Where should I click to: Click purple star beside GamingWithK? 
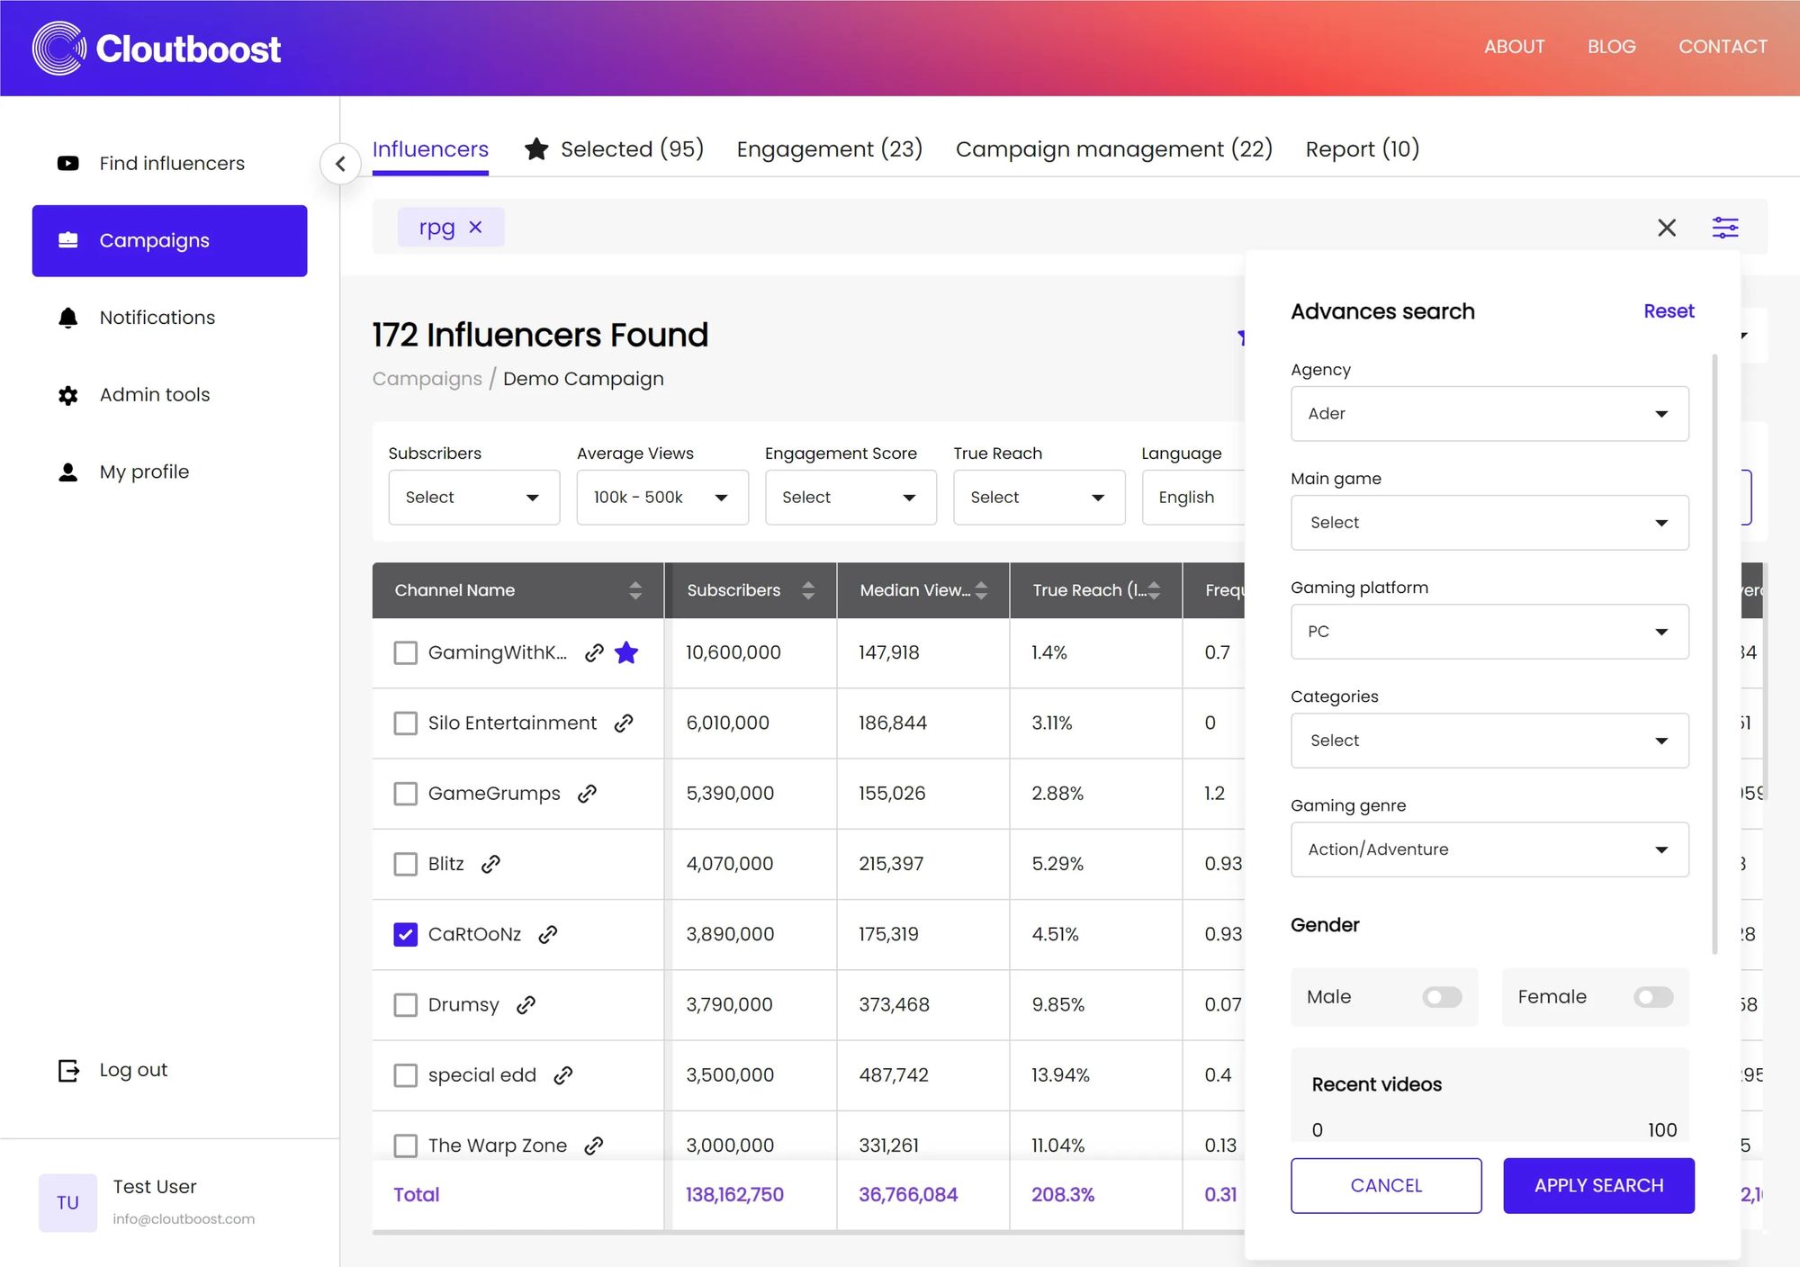[626, 652]
